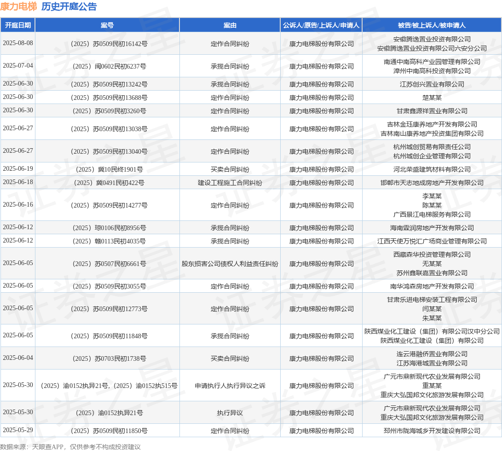This screenshot has width=502, height=451.
Task: Click 江西天使万悦汇广场商业管理有限公司 defendant
Action: click(432, 241)
